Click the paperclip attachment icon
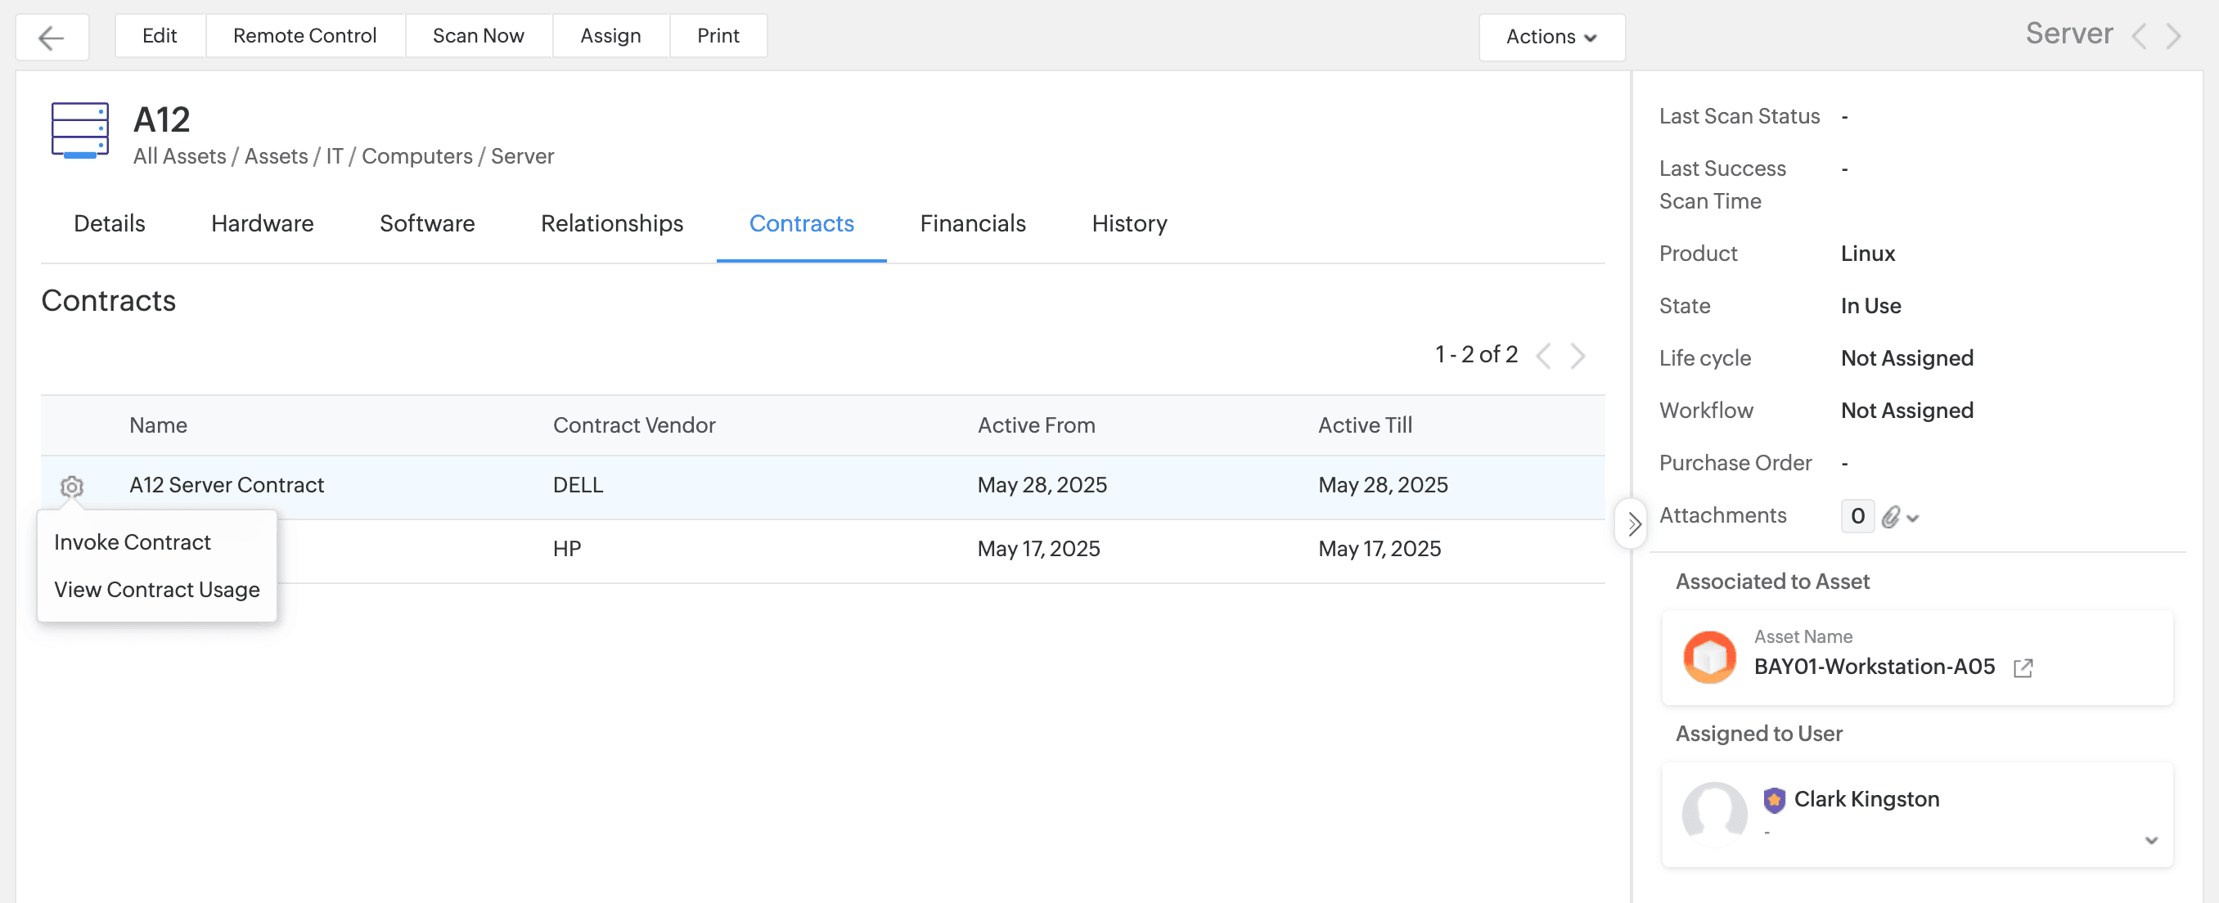Image resolution: width=2219 pixels, height=903 pixels. 1890,516
